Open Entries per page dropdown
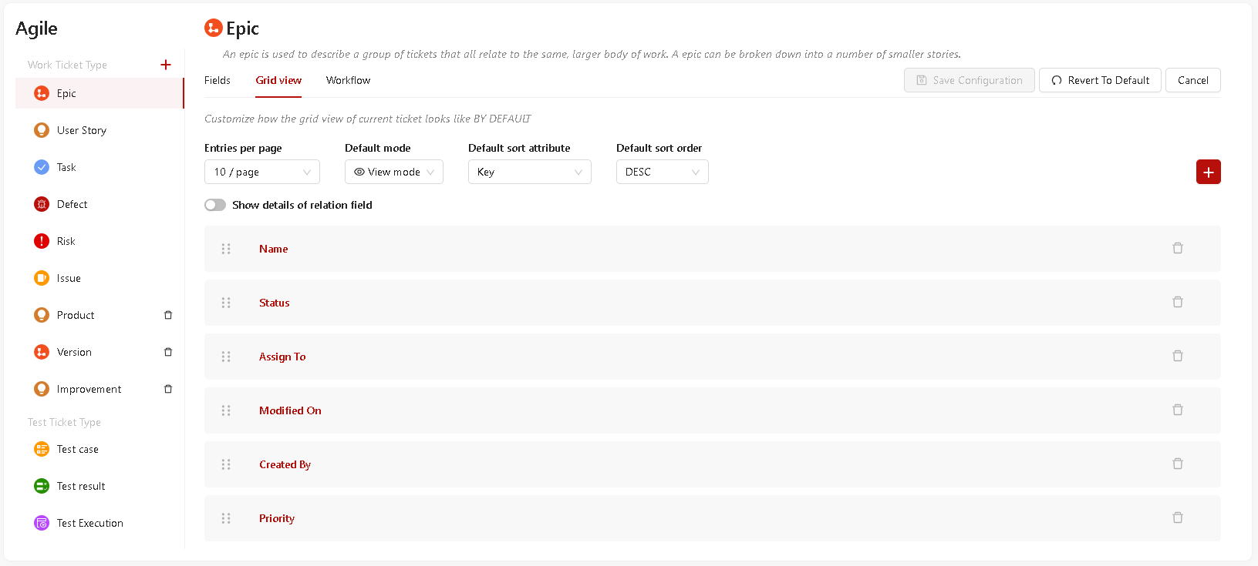The image size is (1258, 566). click(262, 172)
